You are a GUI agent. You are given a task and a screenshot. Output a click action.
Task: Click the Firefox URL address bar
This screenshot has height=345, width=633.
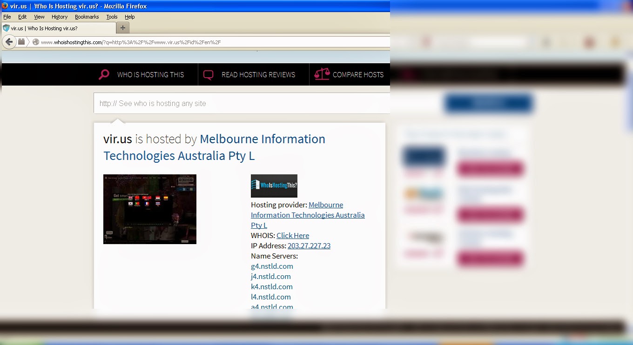[209, 42]
